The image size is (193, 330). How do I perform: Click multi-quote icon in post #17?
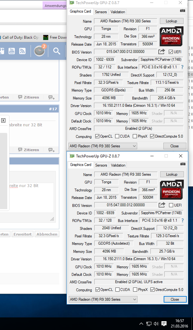(x=51, y=150)
